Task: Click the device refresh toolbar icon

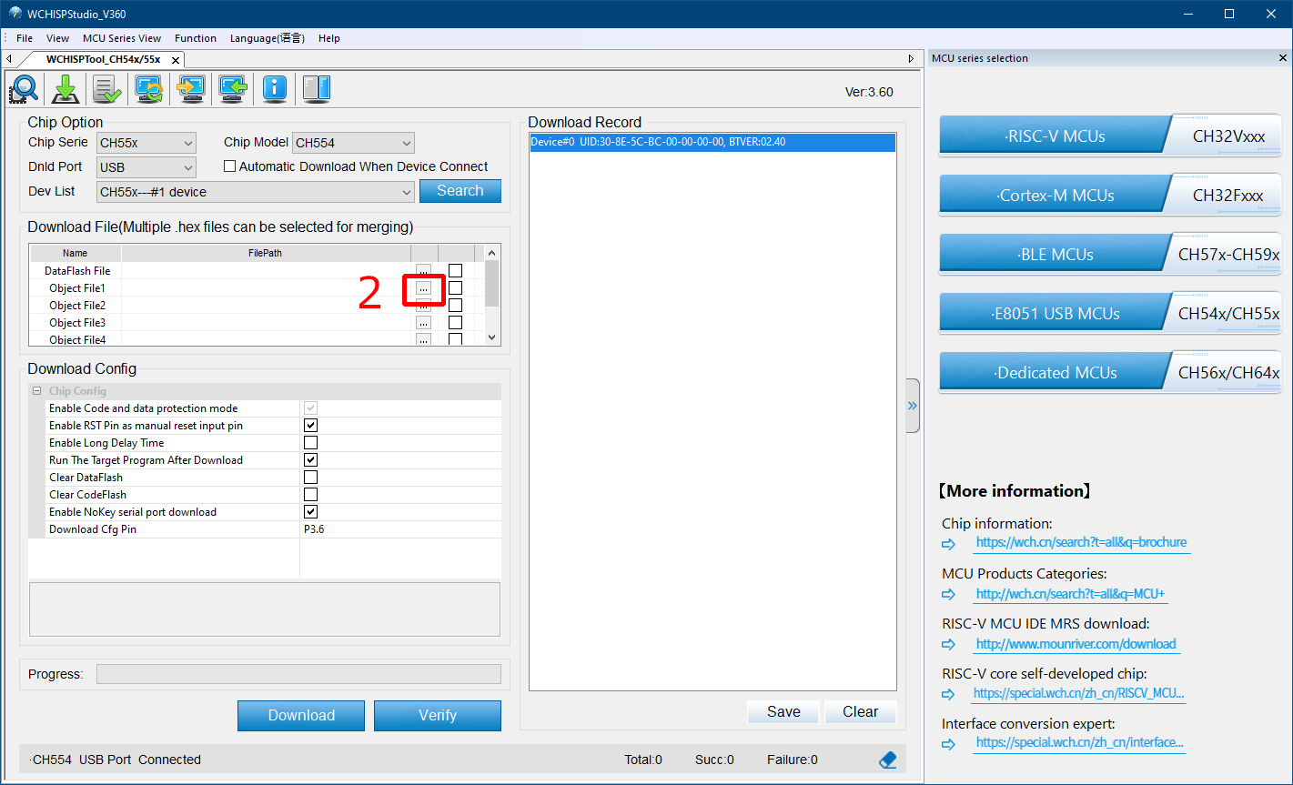Action: pyautogui.click(x=147, y=88)
